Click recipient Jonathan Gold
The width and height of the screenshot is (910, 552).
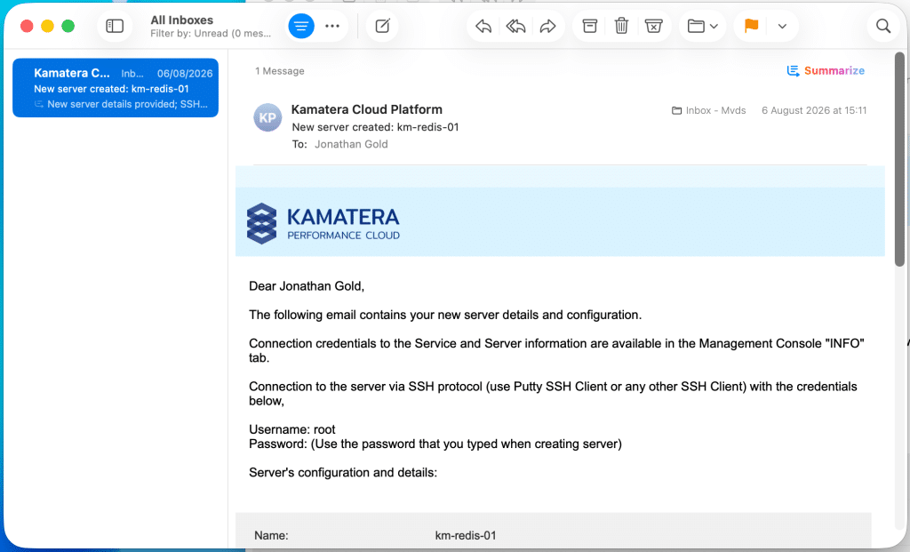click(351, 145)
